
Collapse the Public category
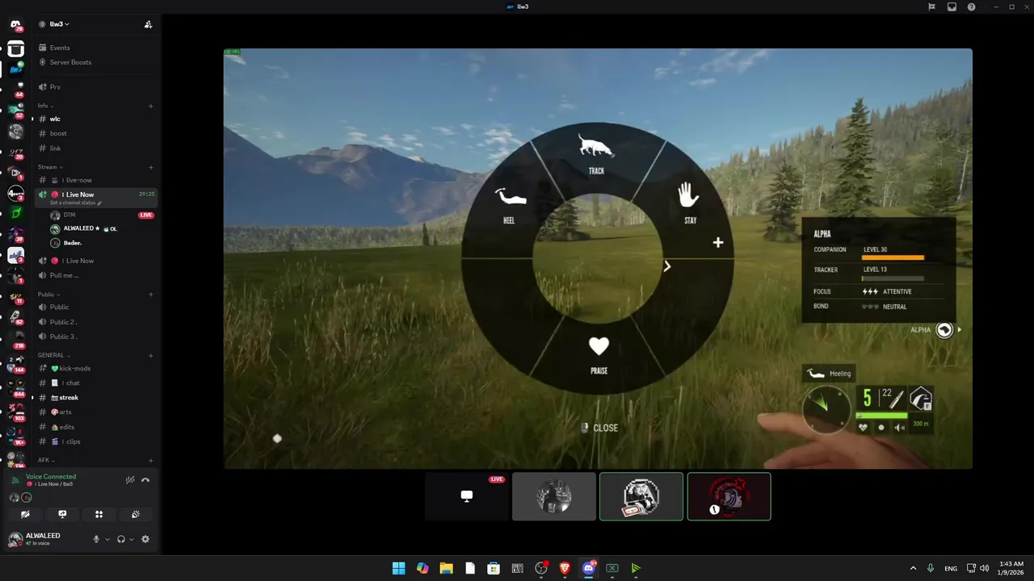49,295
